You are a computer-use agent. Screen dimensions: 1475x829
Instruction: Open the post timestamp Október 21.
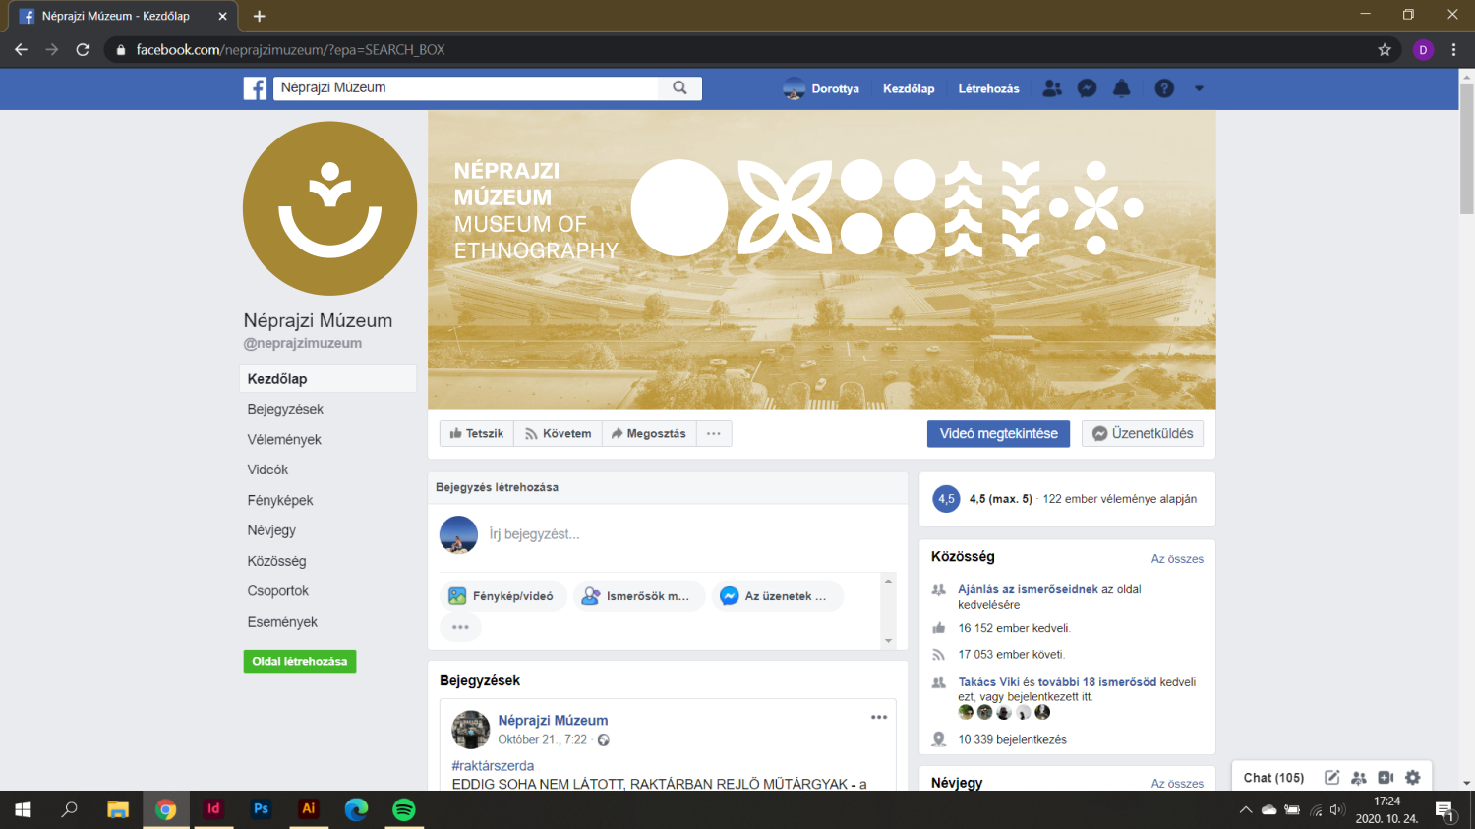tap(542, 740)
